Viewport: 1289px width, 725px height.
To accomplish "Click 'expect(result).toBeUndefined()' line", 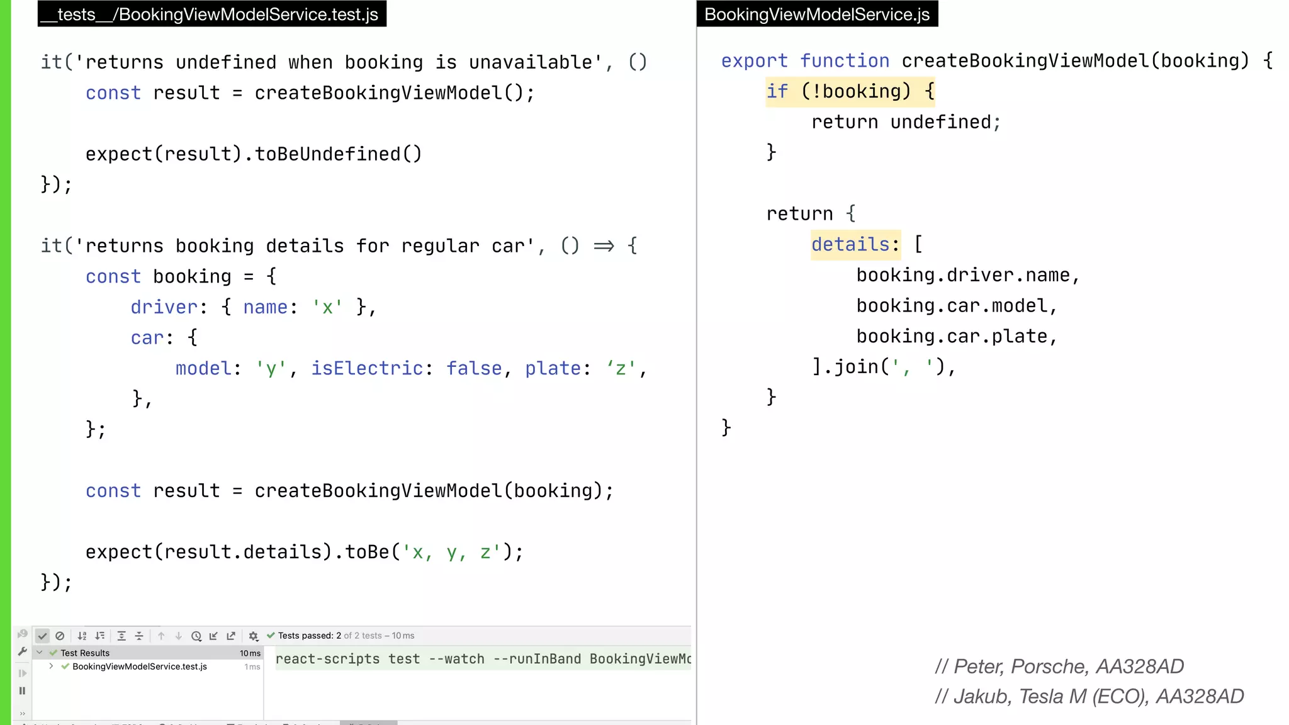I will (254, 154).
